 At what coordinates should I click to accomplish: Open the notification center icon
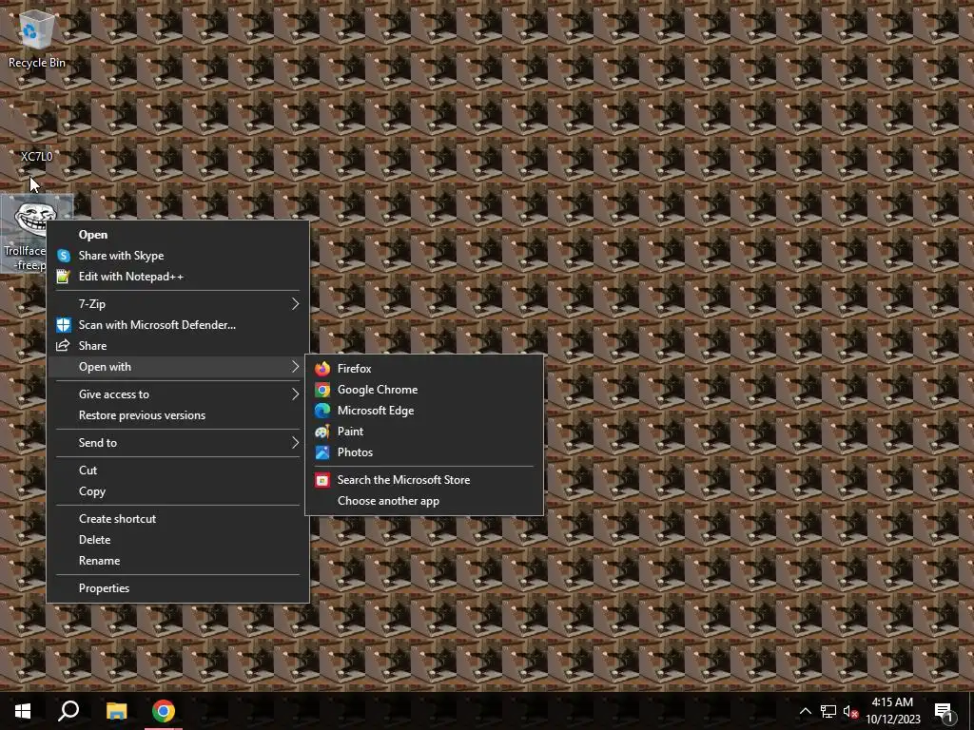point(945,711)
